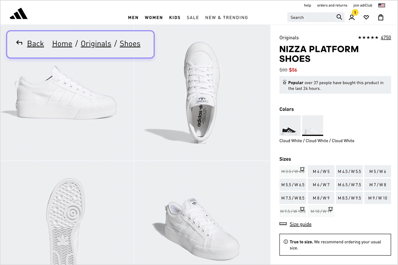
Task: Click the Originals breadcrumb link
Action: point(96,43)
